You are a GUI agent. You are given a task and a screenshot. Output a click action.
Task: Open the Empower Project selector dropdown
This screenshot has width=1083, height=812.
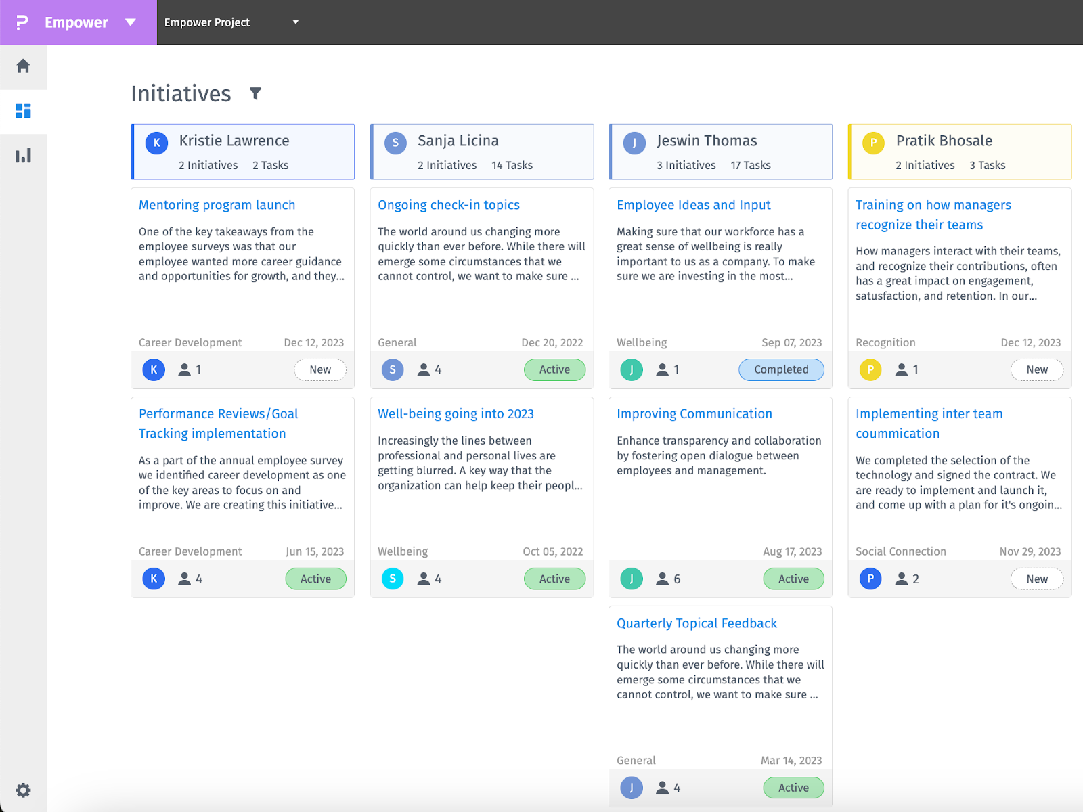click(x=295, y=22)
